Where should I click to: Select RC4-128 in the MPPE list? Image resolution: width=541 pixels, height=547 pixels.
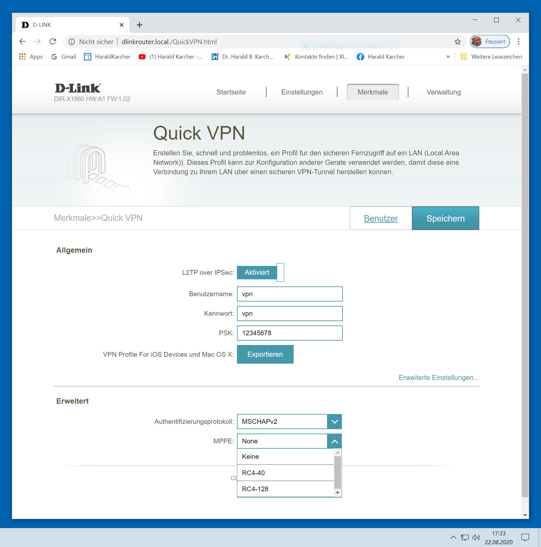[285, 489]
